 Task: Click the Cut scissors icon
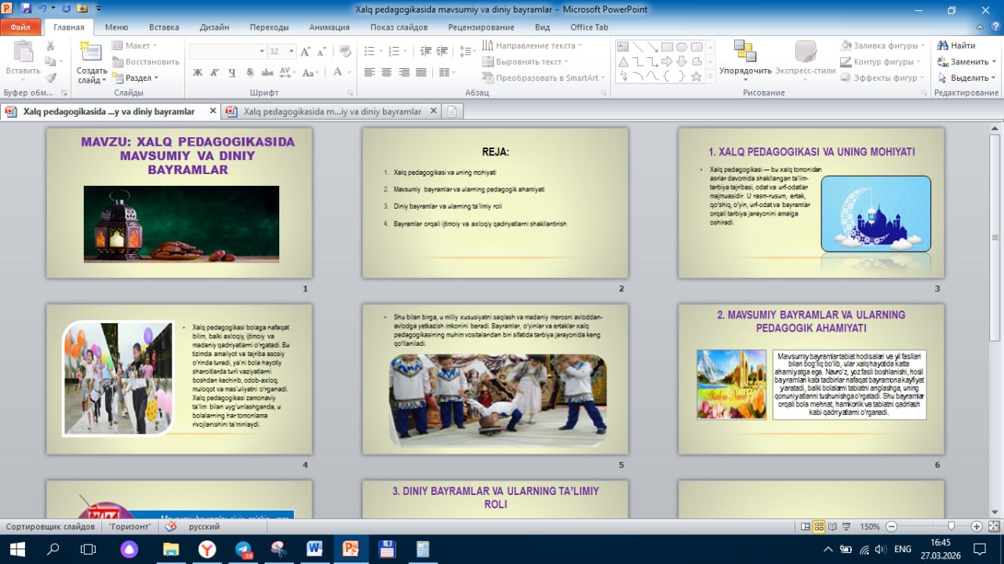click(x=51, y=46)
